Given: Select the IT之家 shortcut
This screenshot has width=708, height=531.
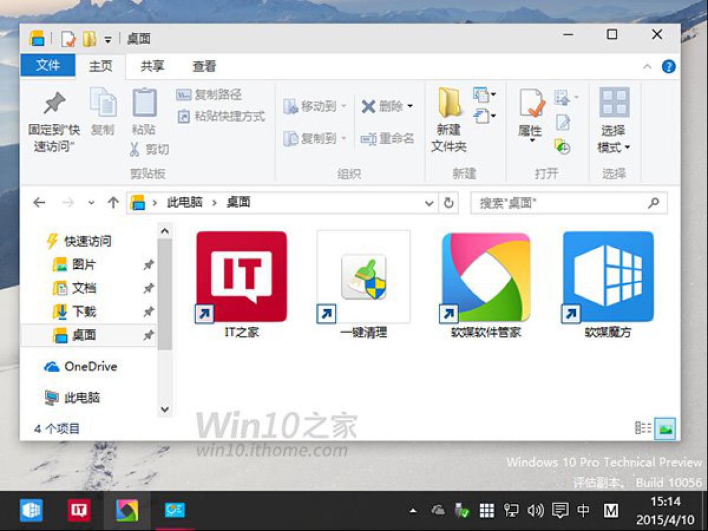Looking at the screenshot, I should pos(242,285).
